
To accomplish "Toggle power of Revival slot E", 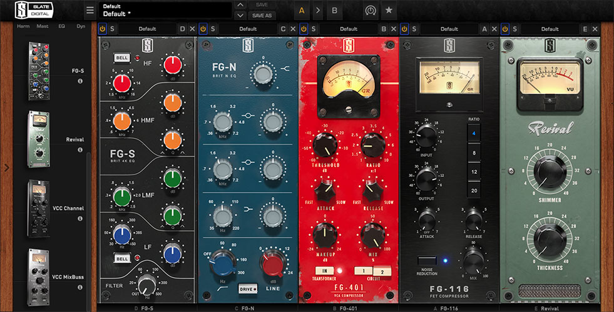I will click(504, 29).
